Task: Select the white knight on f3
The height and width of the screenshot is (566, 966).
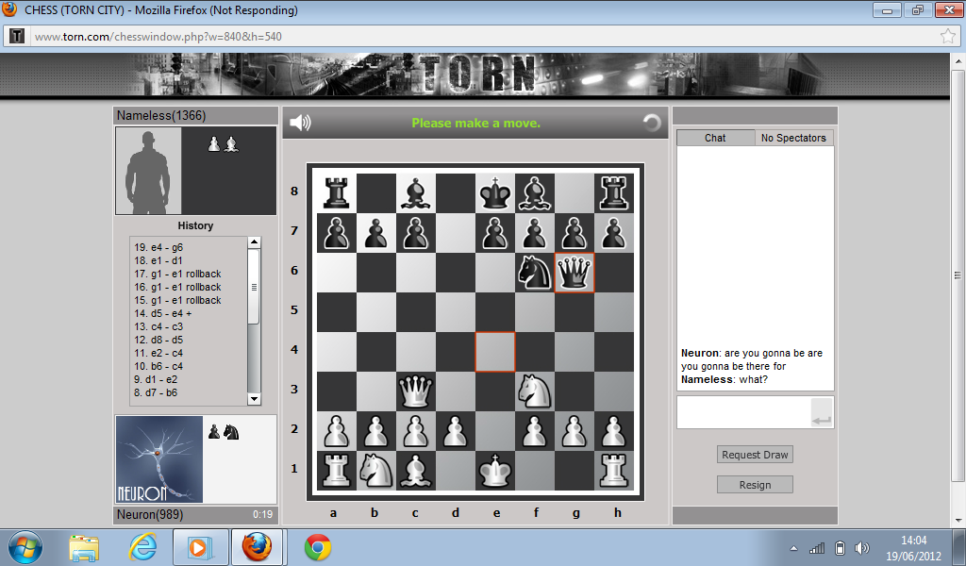Action: click(535, 391)
